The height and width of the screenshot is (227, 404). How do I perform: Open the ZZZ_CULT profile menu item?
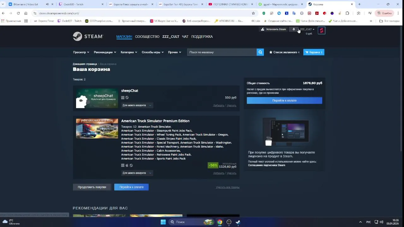pos(171,37)
